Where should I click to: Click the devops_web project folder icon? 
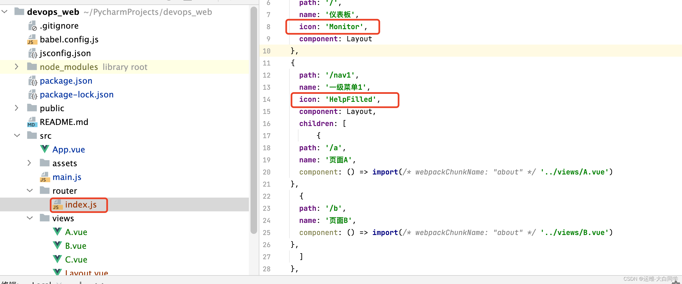(19, 12)
